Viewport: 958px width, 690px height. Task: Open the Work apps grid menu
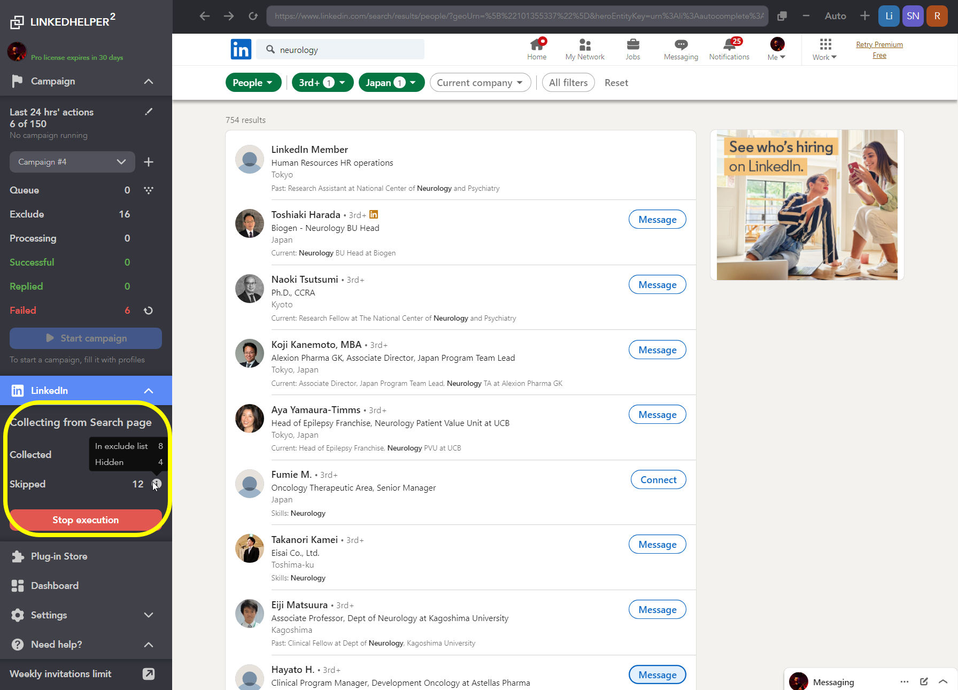pyautogui.click(x=825, y=49)
